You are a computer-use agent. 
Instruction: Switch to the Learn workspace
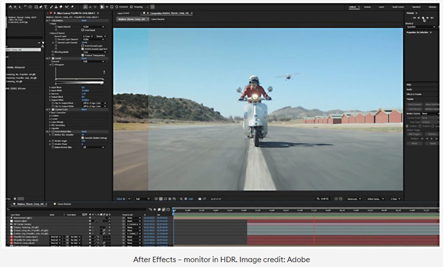tap(381, 7)
